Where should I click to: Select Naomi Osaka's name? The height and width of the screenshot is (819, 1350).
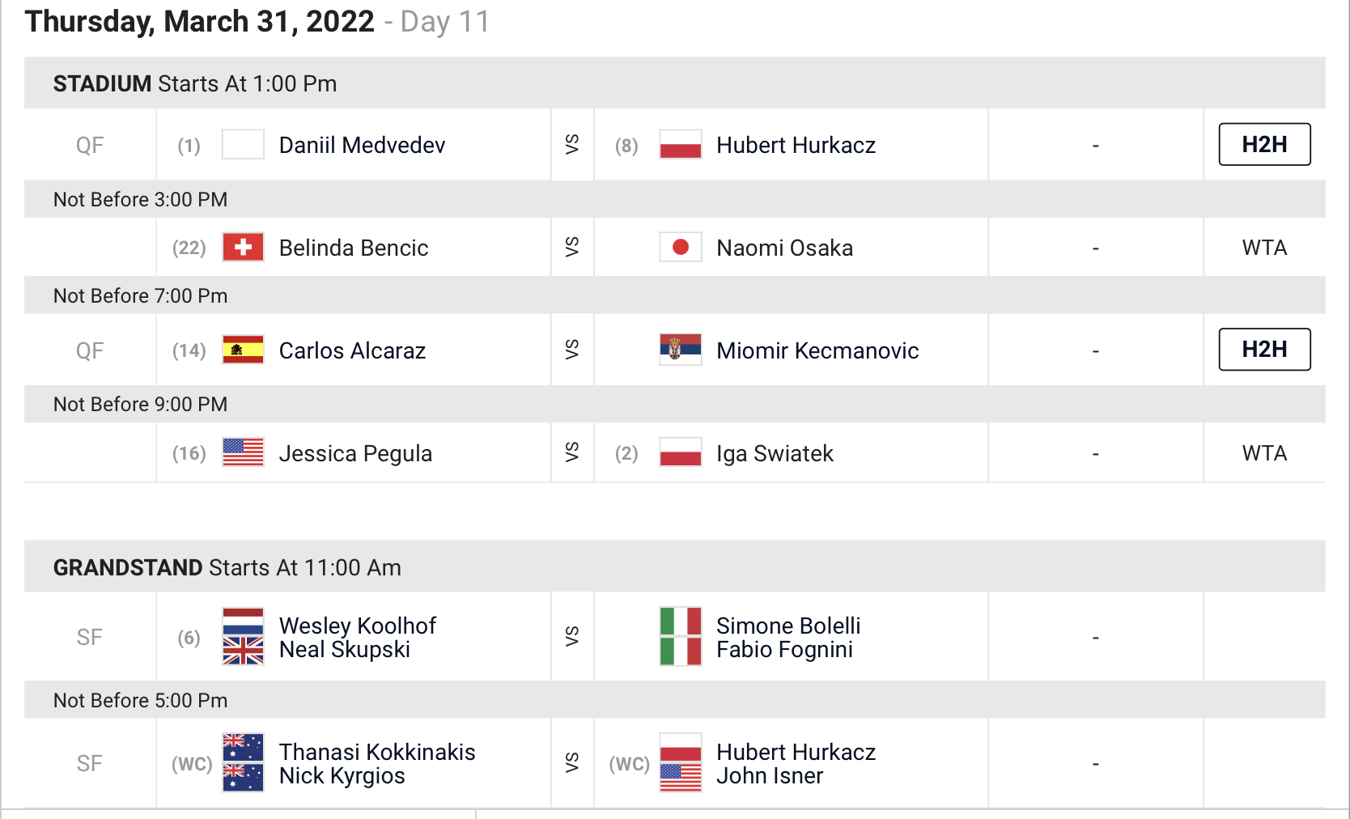coord(784,248)
